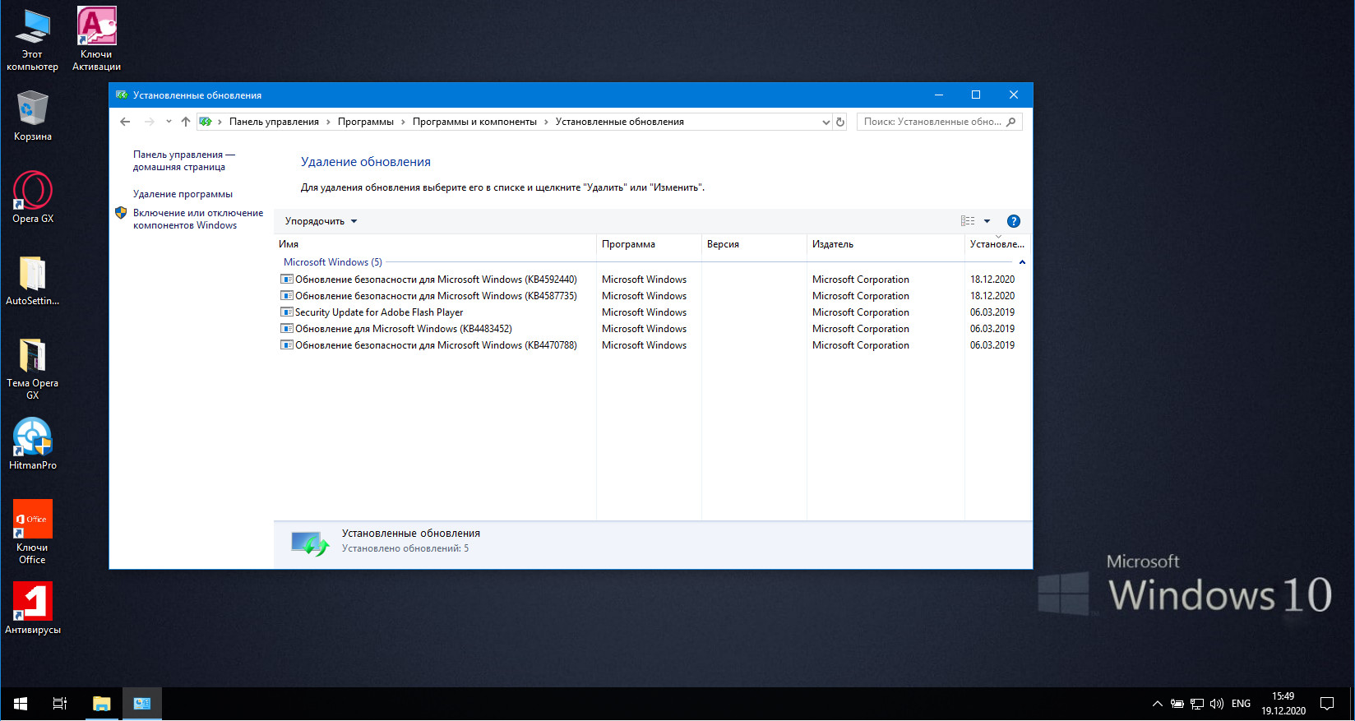1355x721 pixels.
Task: Click the change view layout icon
Action: pos(968,221)
